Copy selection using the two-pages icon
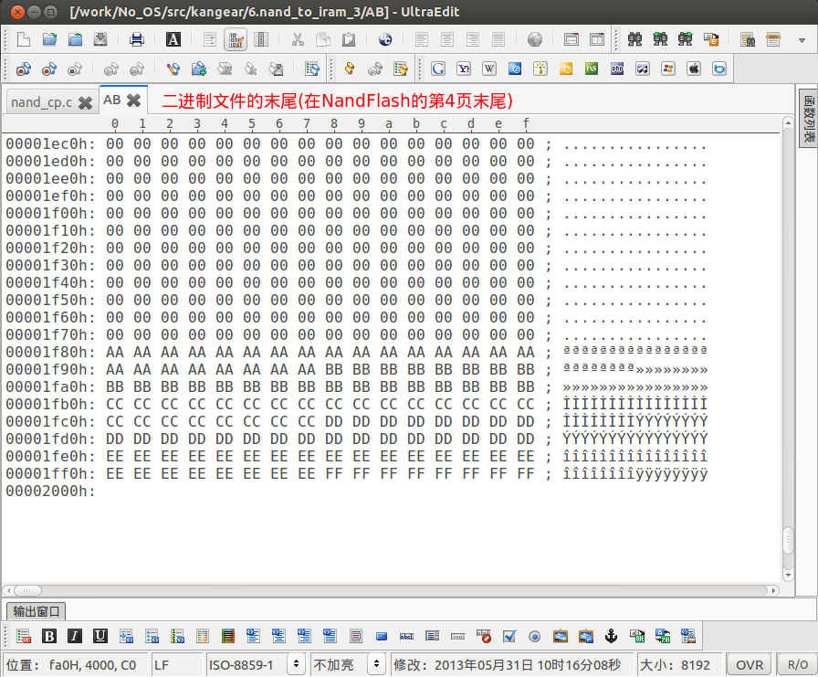Viewport: 818px width, 677px height. click(x=323, y=39)
